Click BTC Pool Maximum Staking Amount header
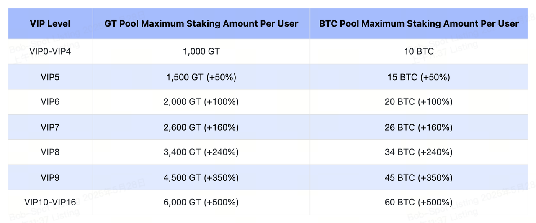 (419, 24)
